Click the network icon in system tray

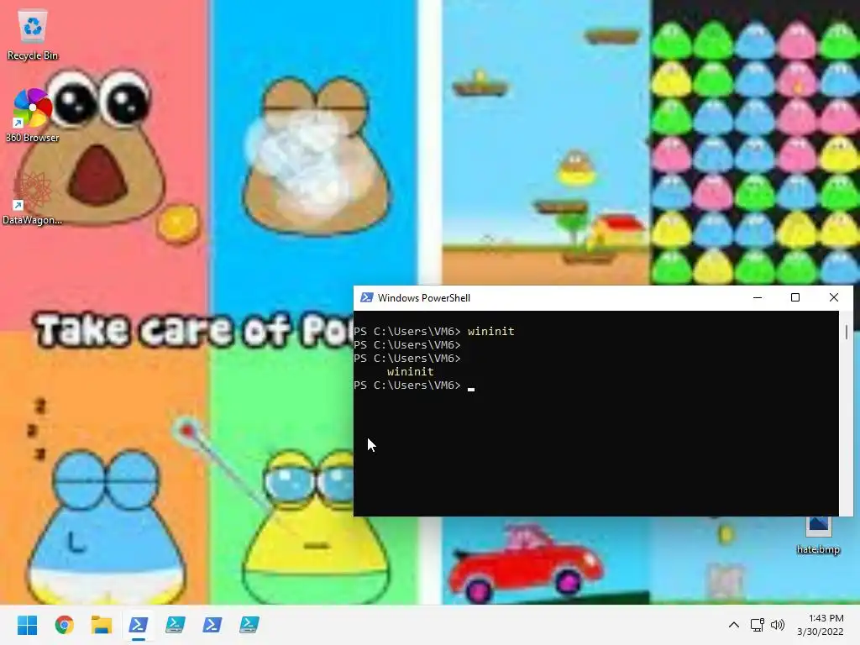coord(758,625)
